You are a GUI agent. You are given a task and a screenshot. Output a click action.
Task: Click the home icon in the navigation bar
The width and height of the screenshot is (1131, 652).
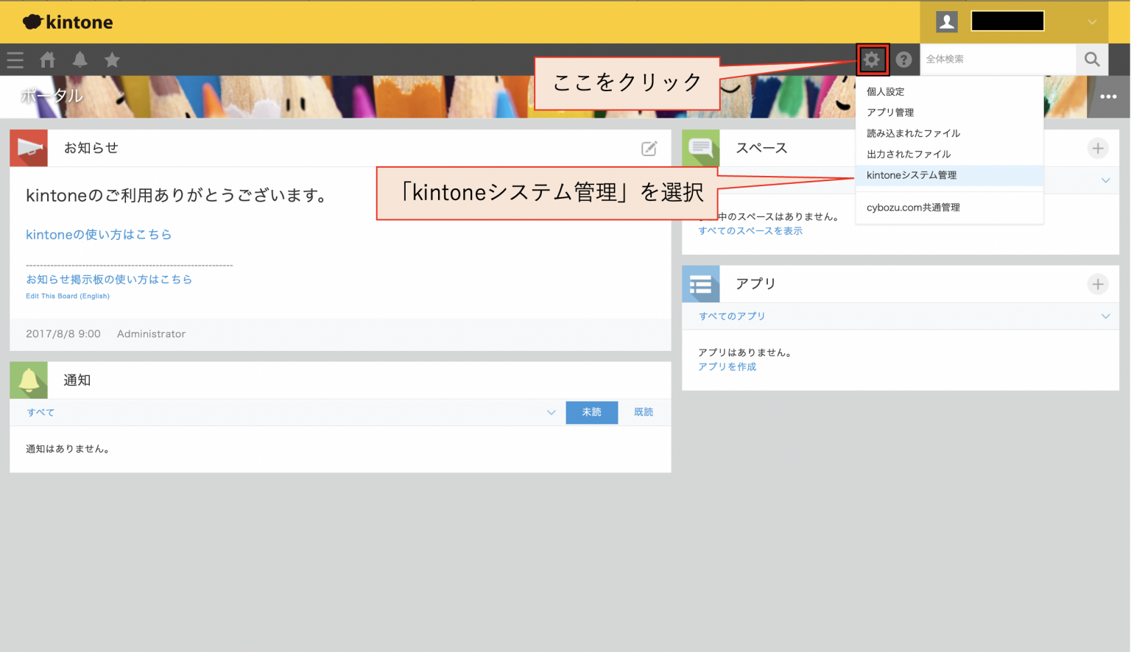(47, 60)
